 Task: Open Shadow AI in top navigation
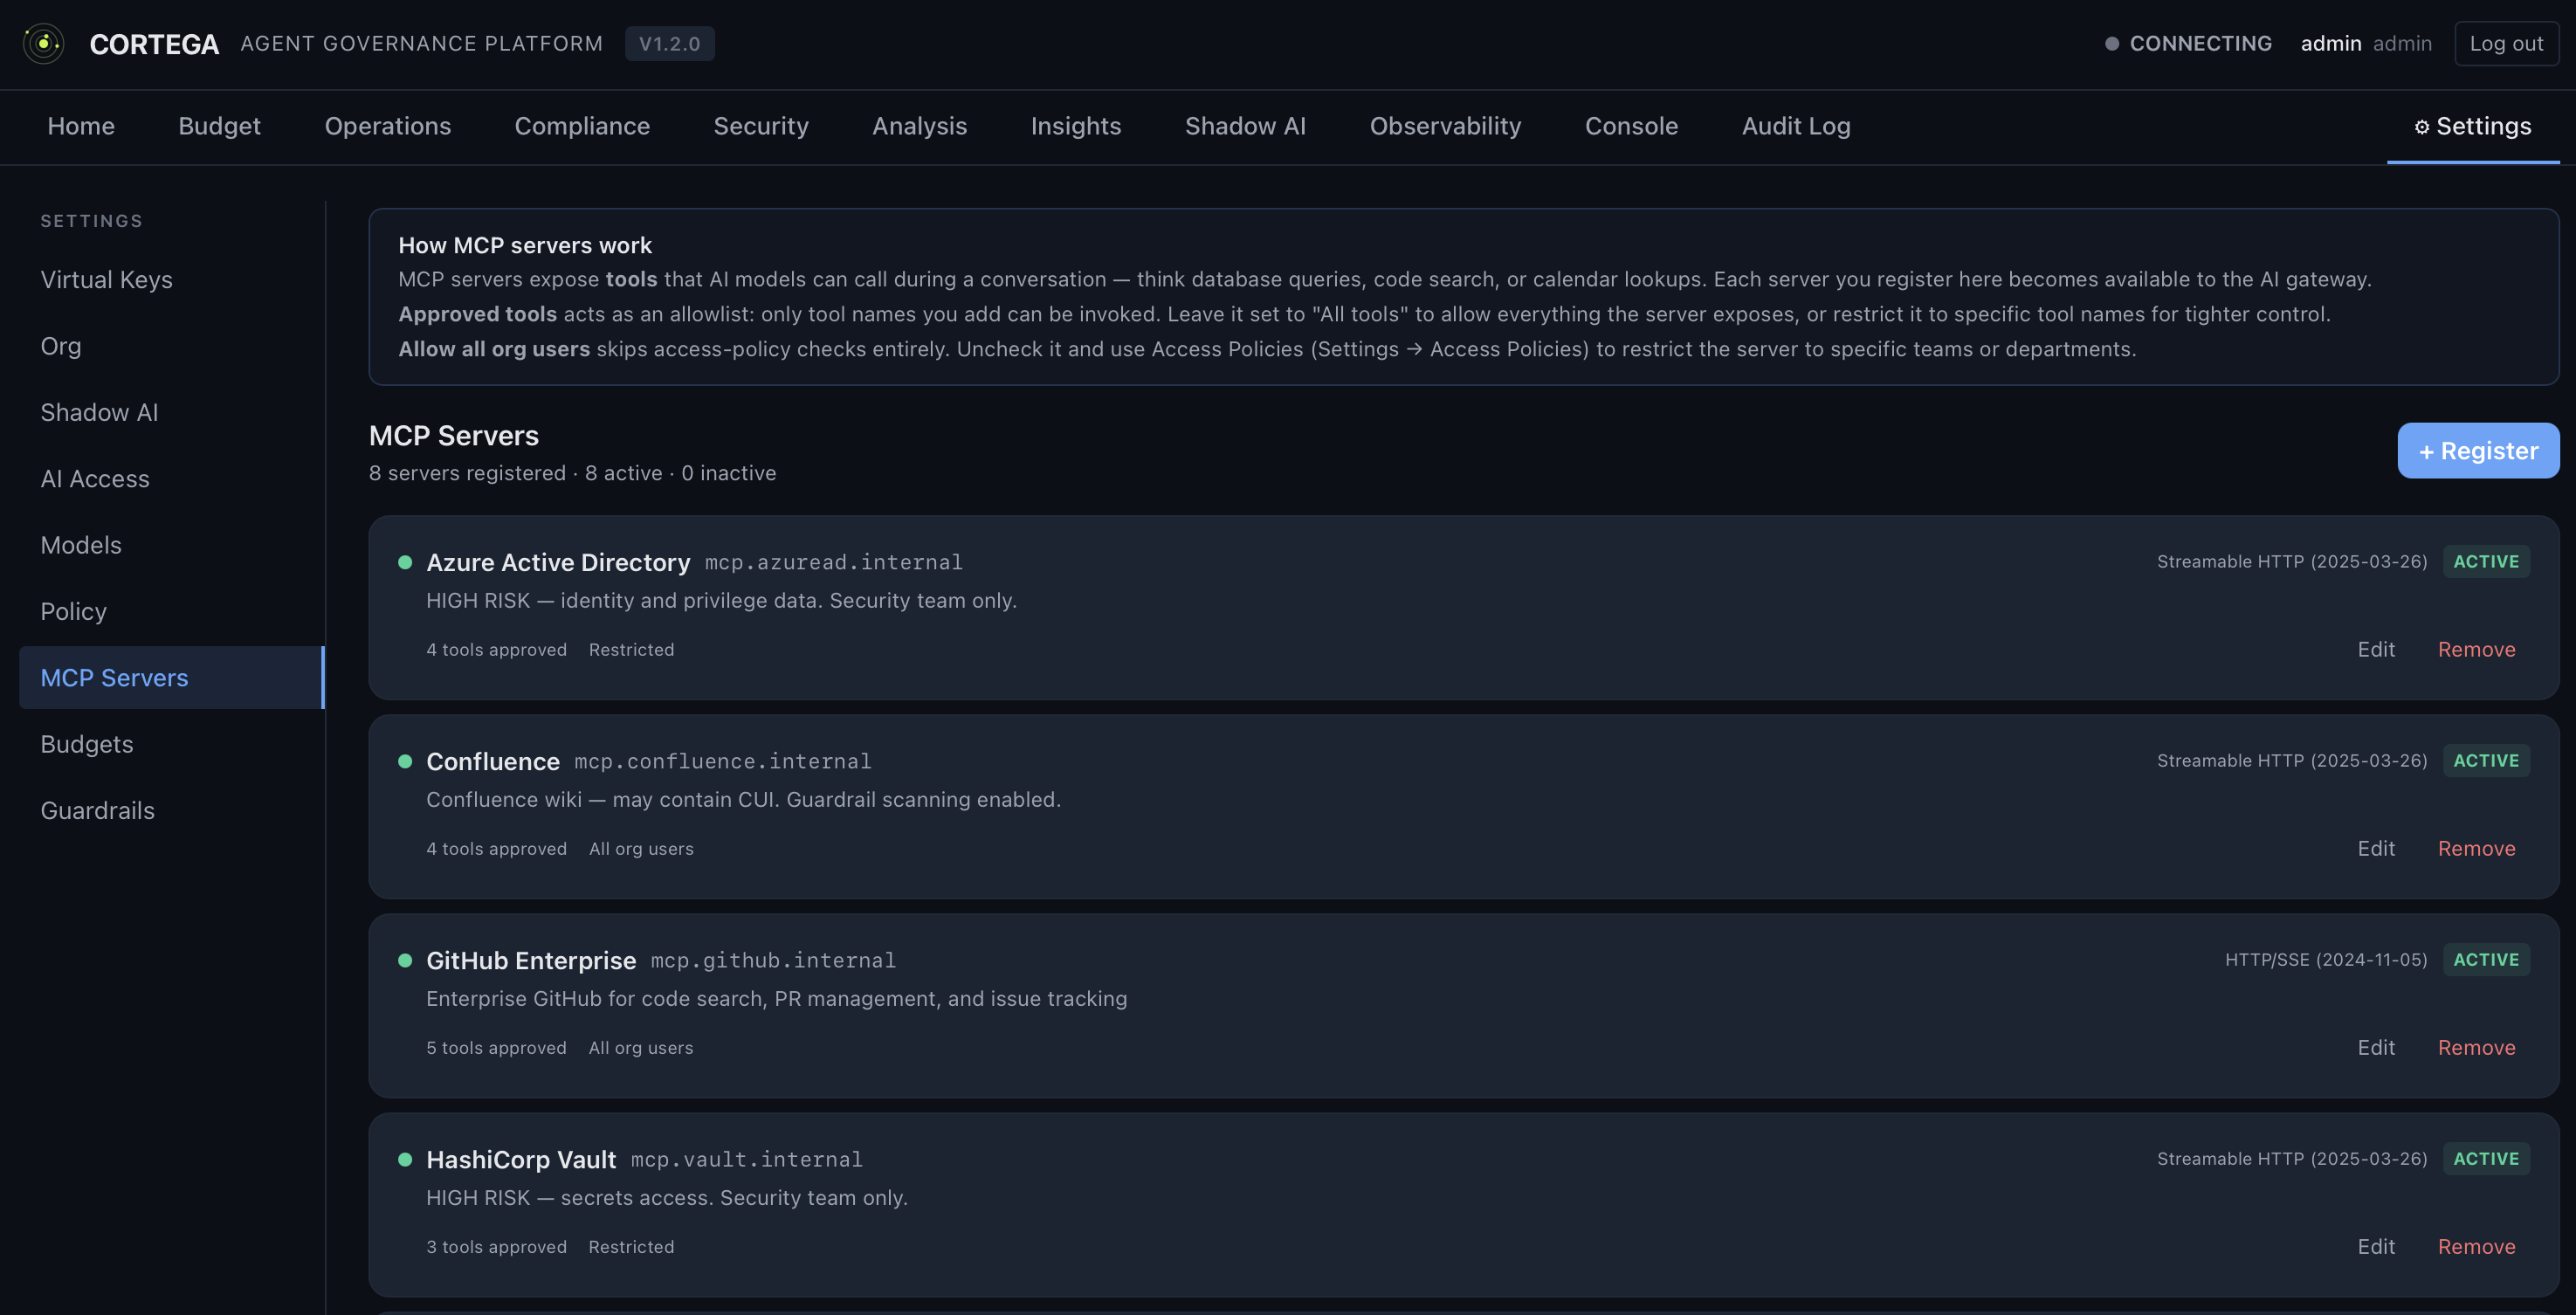click(x=1245, y=126)
